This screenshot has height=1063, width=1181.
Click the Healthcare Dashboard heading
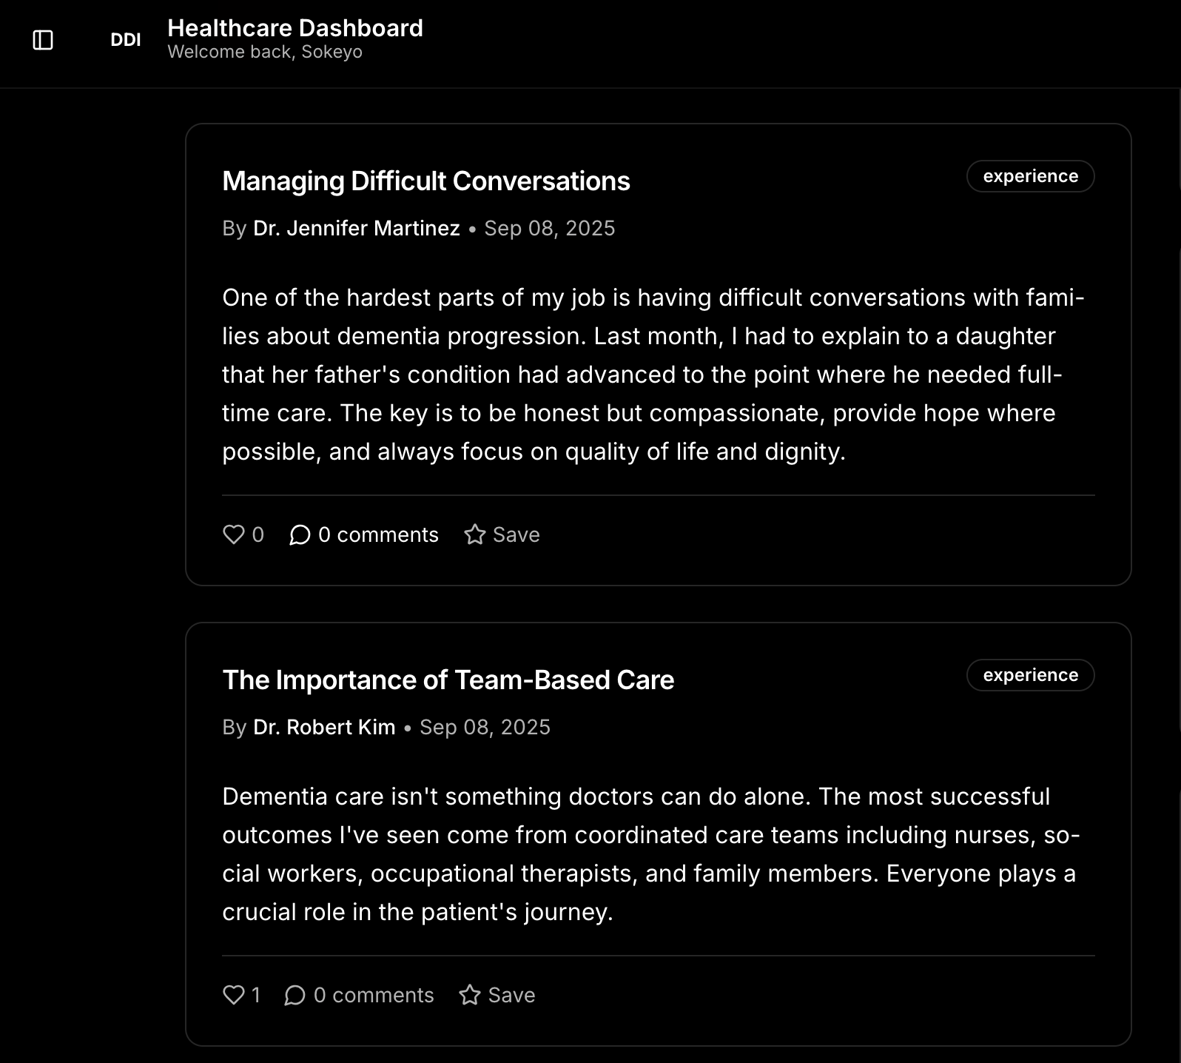point(295,28)
